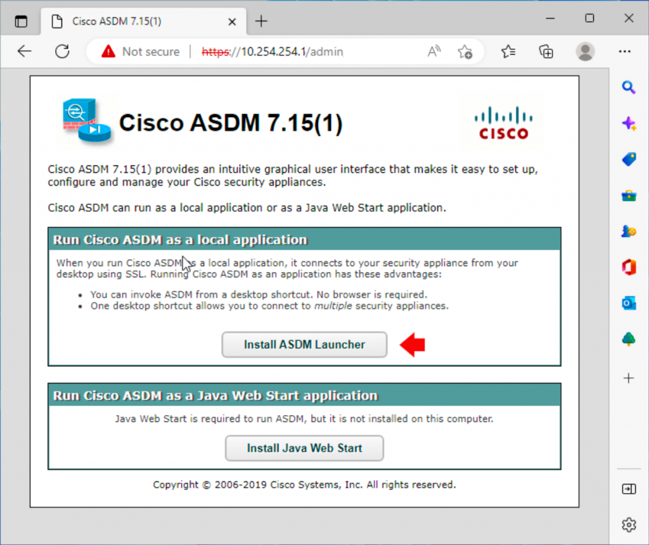The height and width of the screenshot is (545, 649).
Task: Open the tab actions menu
Action: (x=21, y=20)
